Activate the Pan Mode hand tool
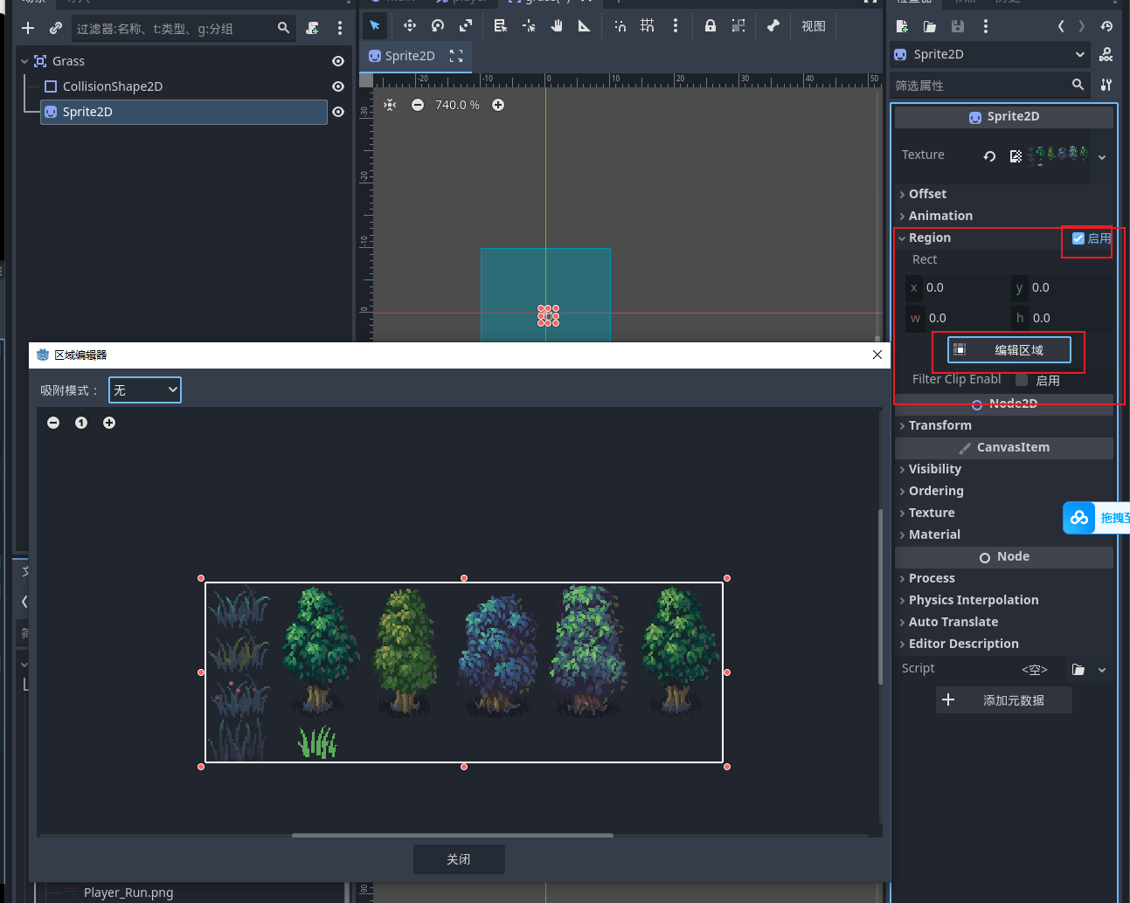The image size is (1130, 903). click(557, 25)
